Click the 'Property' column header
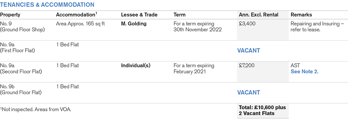The image size is (348, 121). (10, 15)
